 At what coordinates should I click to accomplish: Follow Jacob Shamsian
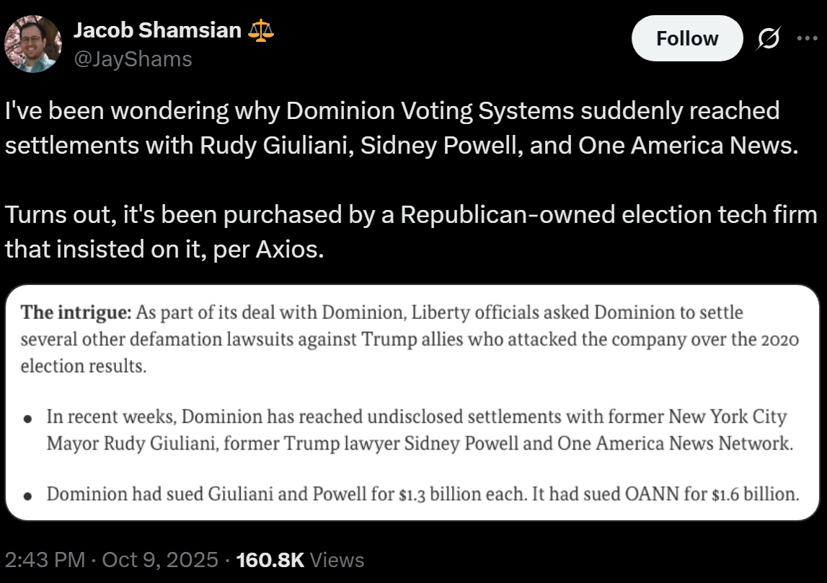click(686, 38)
